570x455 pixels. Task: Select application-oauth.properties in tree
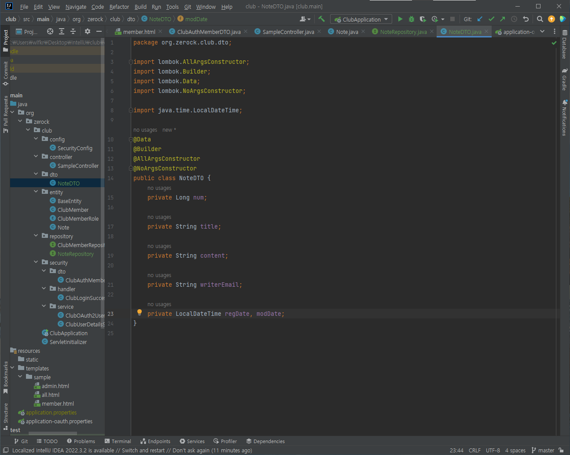point(59,421)
